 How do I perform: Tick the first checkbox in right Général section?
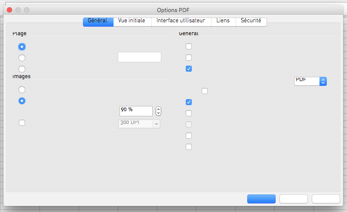pos(189,46)
